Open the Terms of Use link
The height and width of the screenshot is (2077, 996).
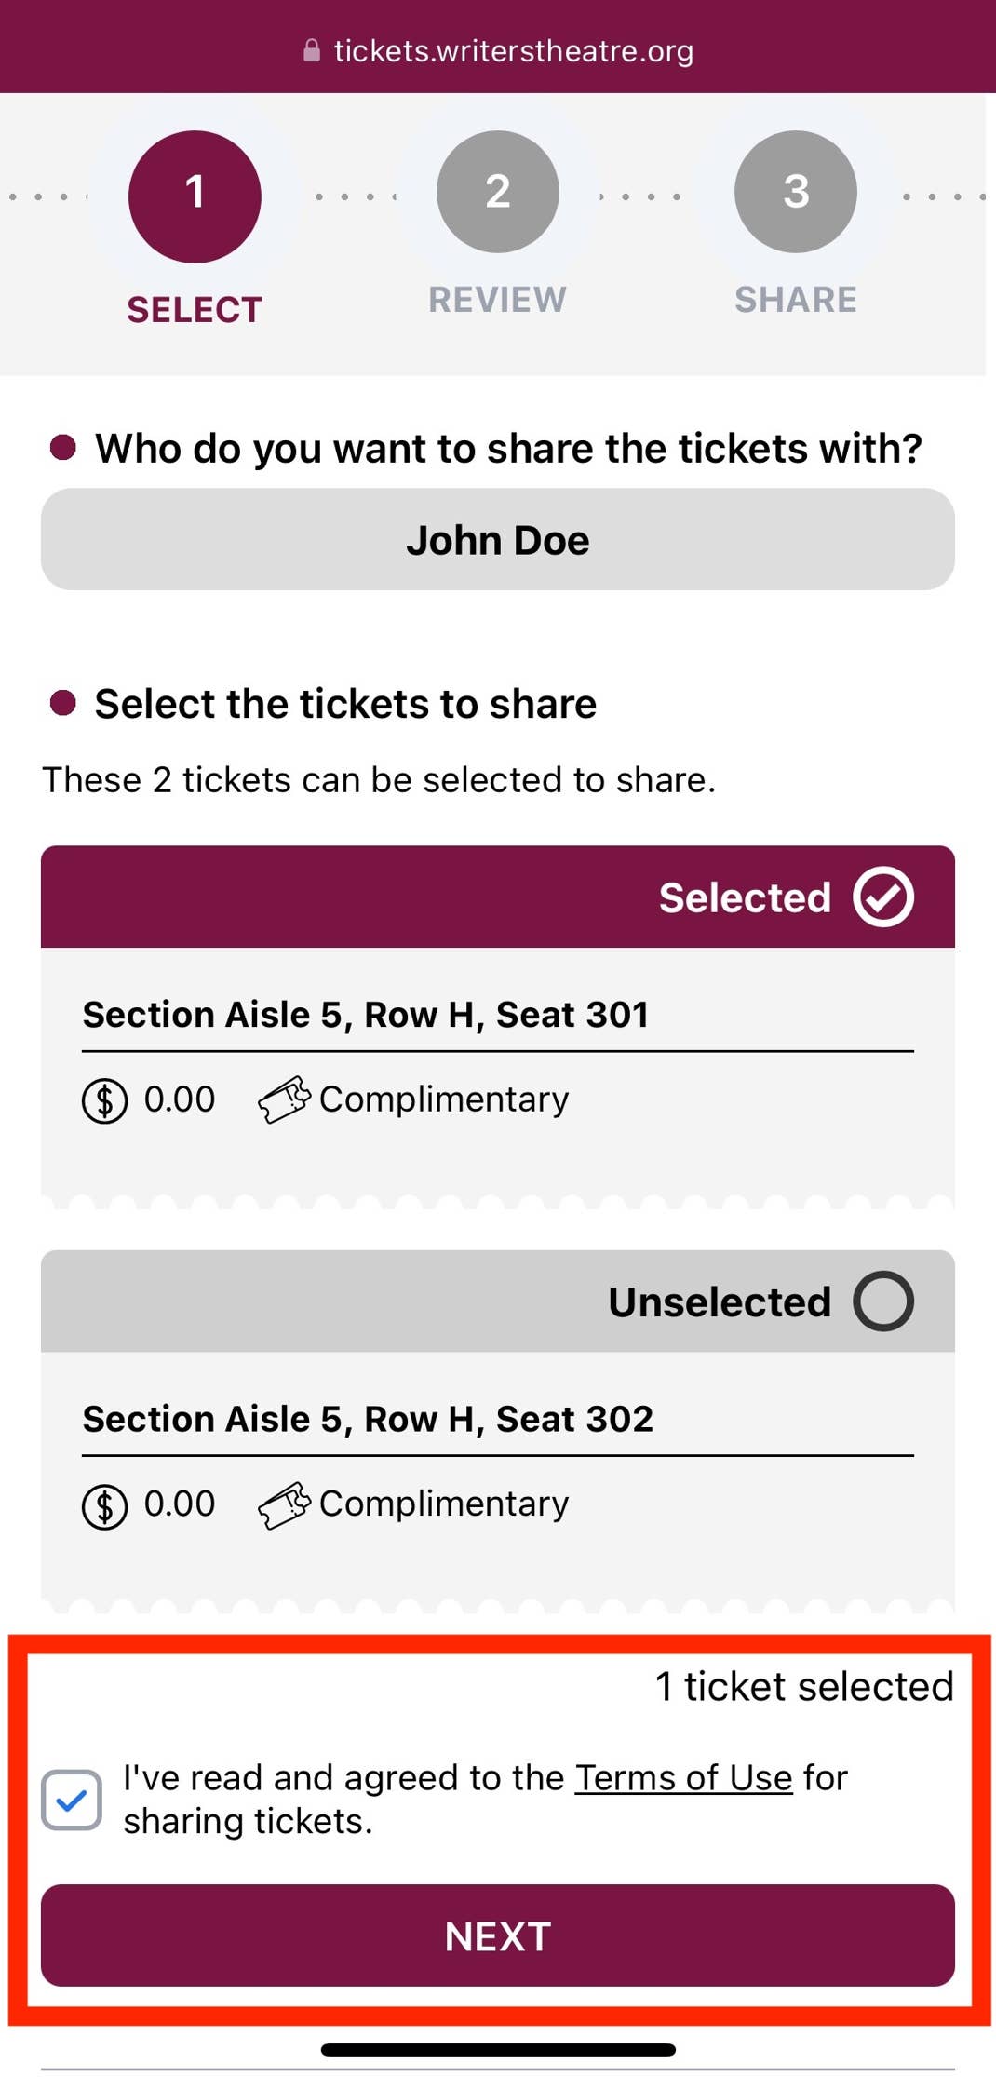[683, 1777]
